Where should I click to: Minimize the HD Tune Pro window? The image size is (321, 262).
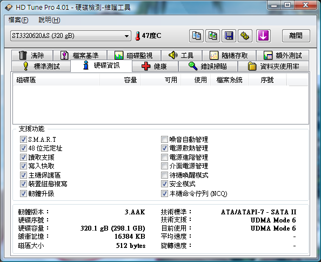(x=274, y=5)
